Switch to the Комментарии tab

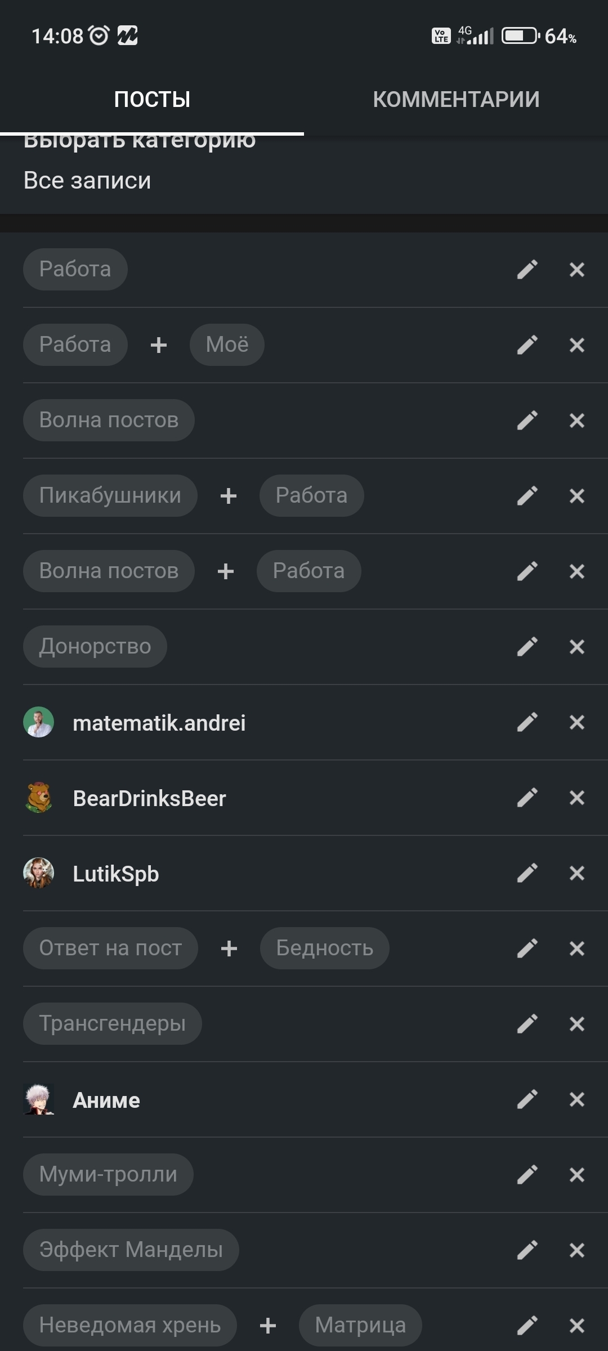[x=456, y=100]
